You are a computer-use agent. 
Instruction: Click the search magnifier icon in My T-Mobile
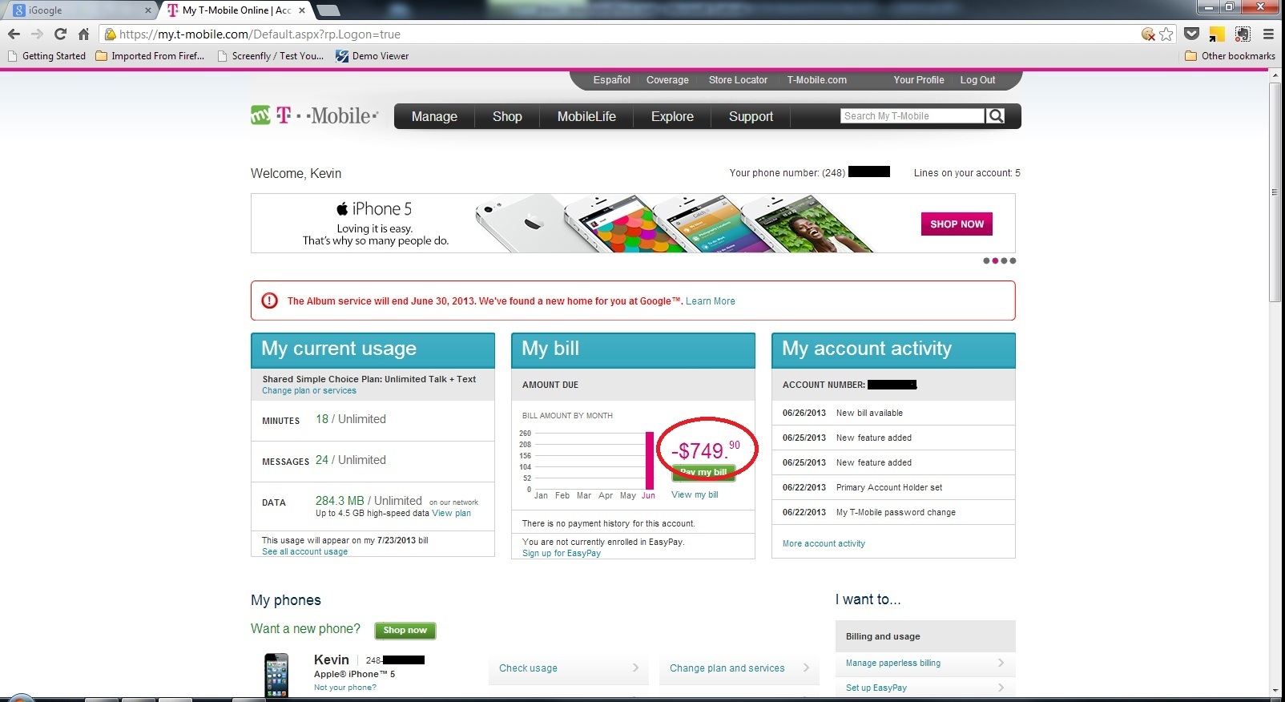point(996,116)
